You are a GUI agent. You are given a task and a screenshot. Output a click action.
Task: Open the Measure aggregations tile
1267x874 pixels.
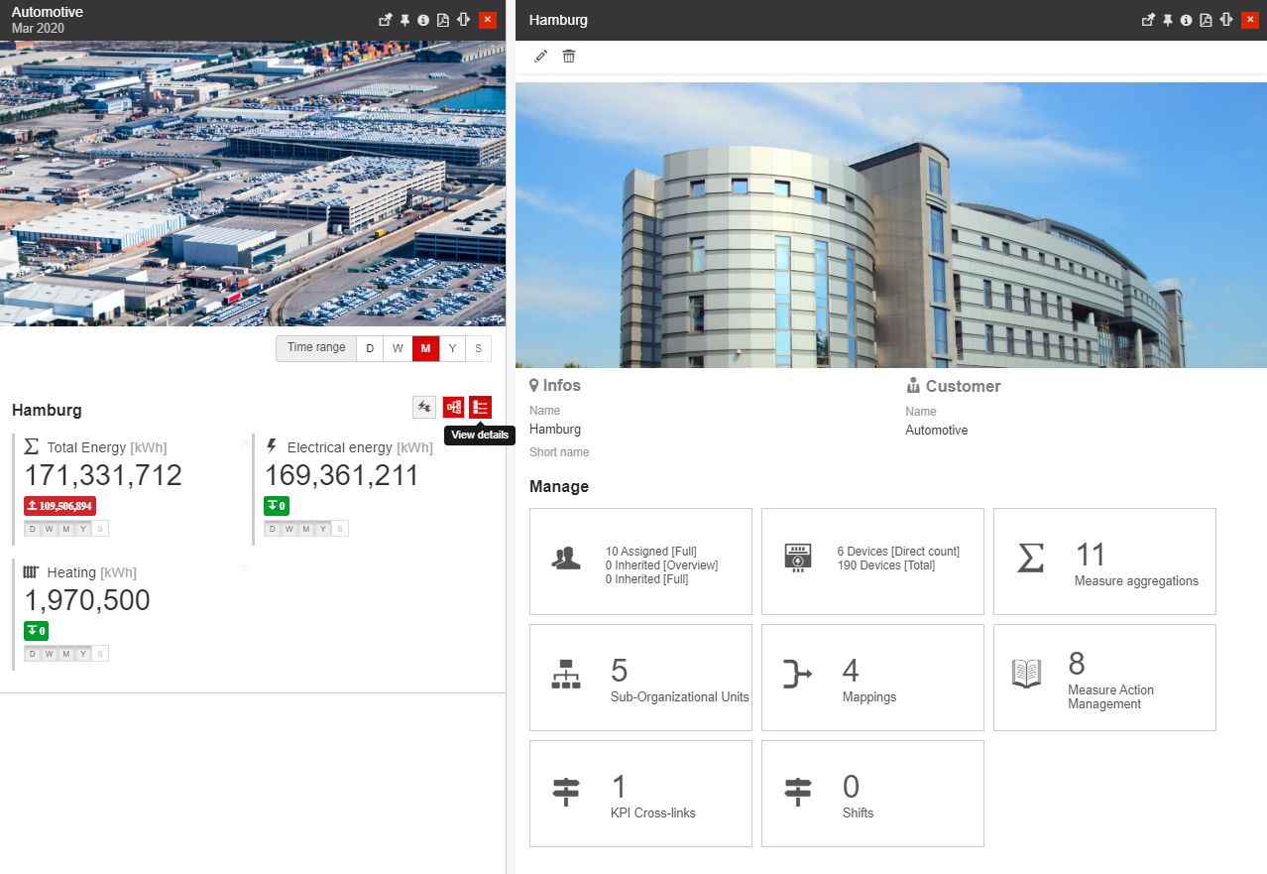click(x=1104, y=562)
